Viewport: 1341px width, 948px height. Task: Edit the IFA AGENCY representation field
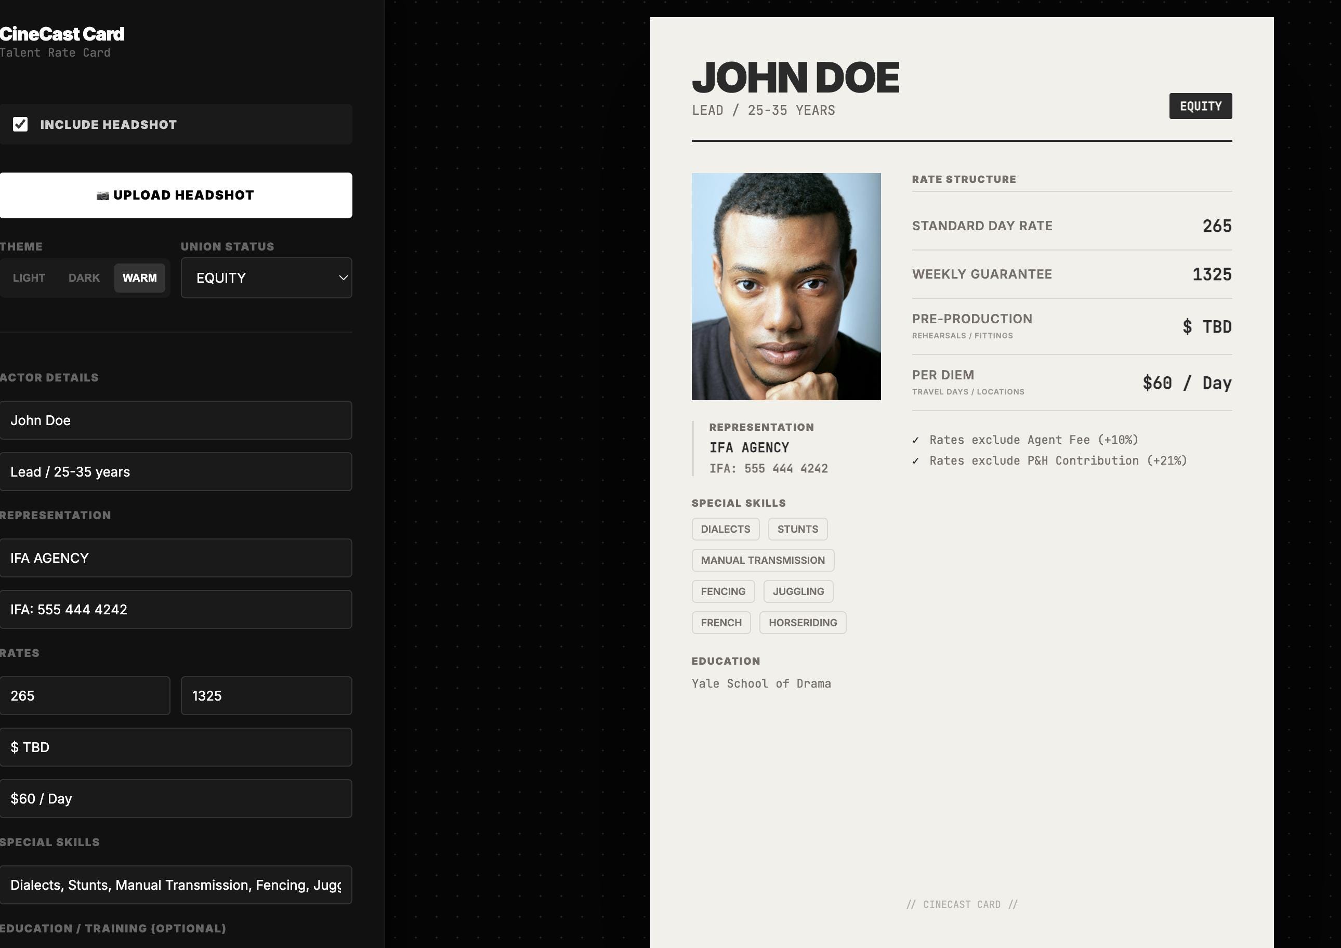176,558
